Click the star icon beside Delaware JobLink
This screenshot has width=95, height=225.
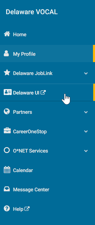[x=7, y=73]
